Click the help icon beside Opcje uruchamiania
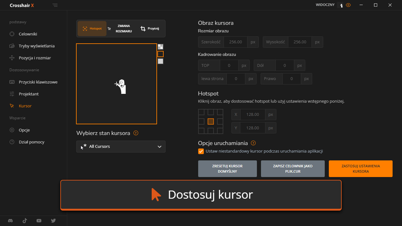Screen dimensions: 402x226 pos(253,143)
